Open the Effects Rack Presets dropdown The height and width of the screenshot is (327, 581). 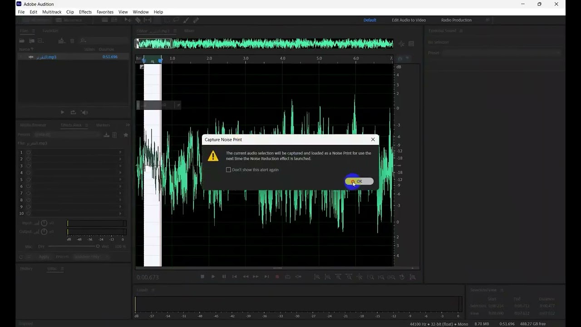(67, 135)
